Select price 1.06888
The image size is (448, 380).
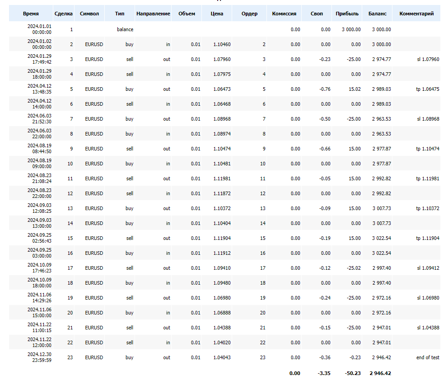pos(222,313)
